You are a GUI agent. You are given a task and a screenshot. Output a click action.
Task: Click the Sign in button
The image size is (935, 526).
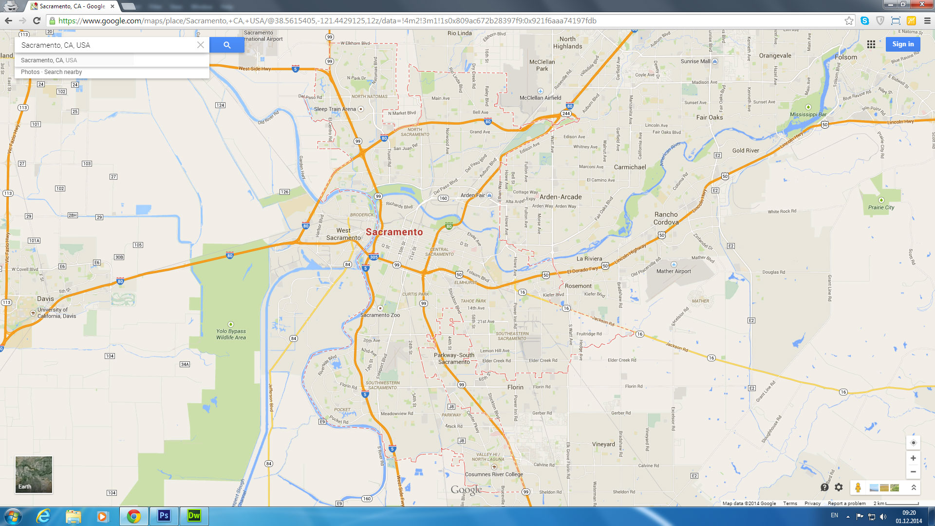pyautogui.click(x=903, y=44)
